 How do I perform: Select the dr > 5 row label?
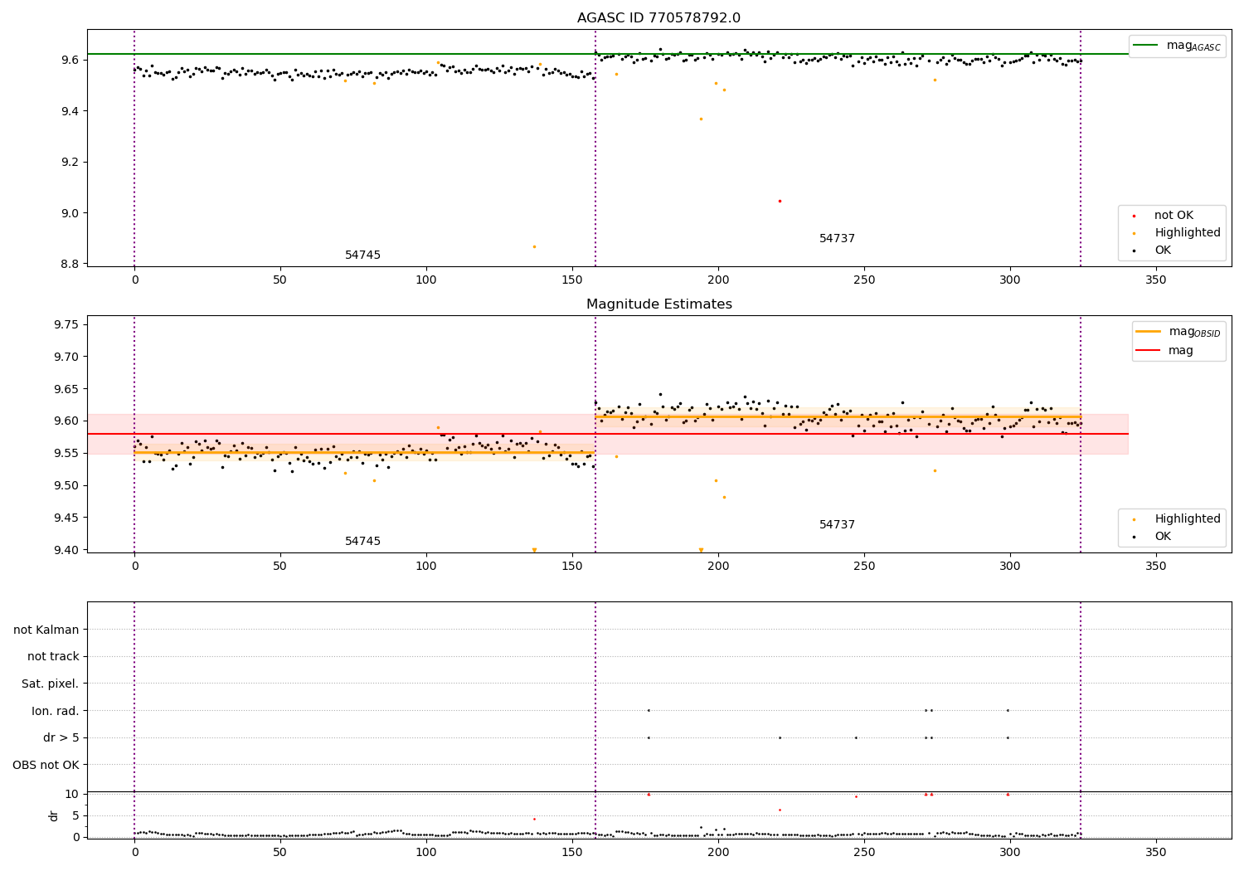tap(61, 738)
